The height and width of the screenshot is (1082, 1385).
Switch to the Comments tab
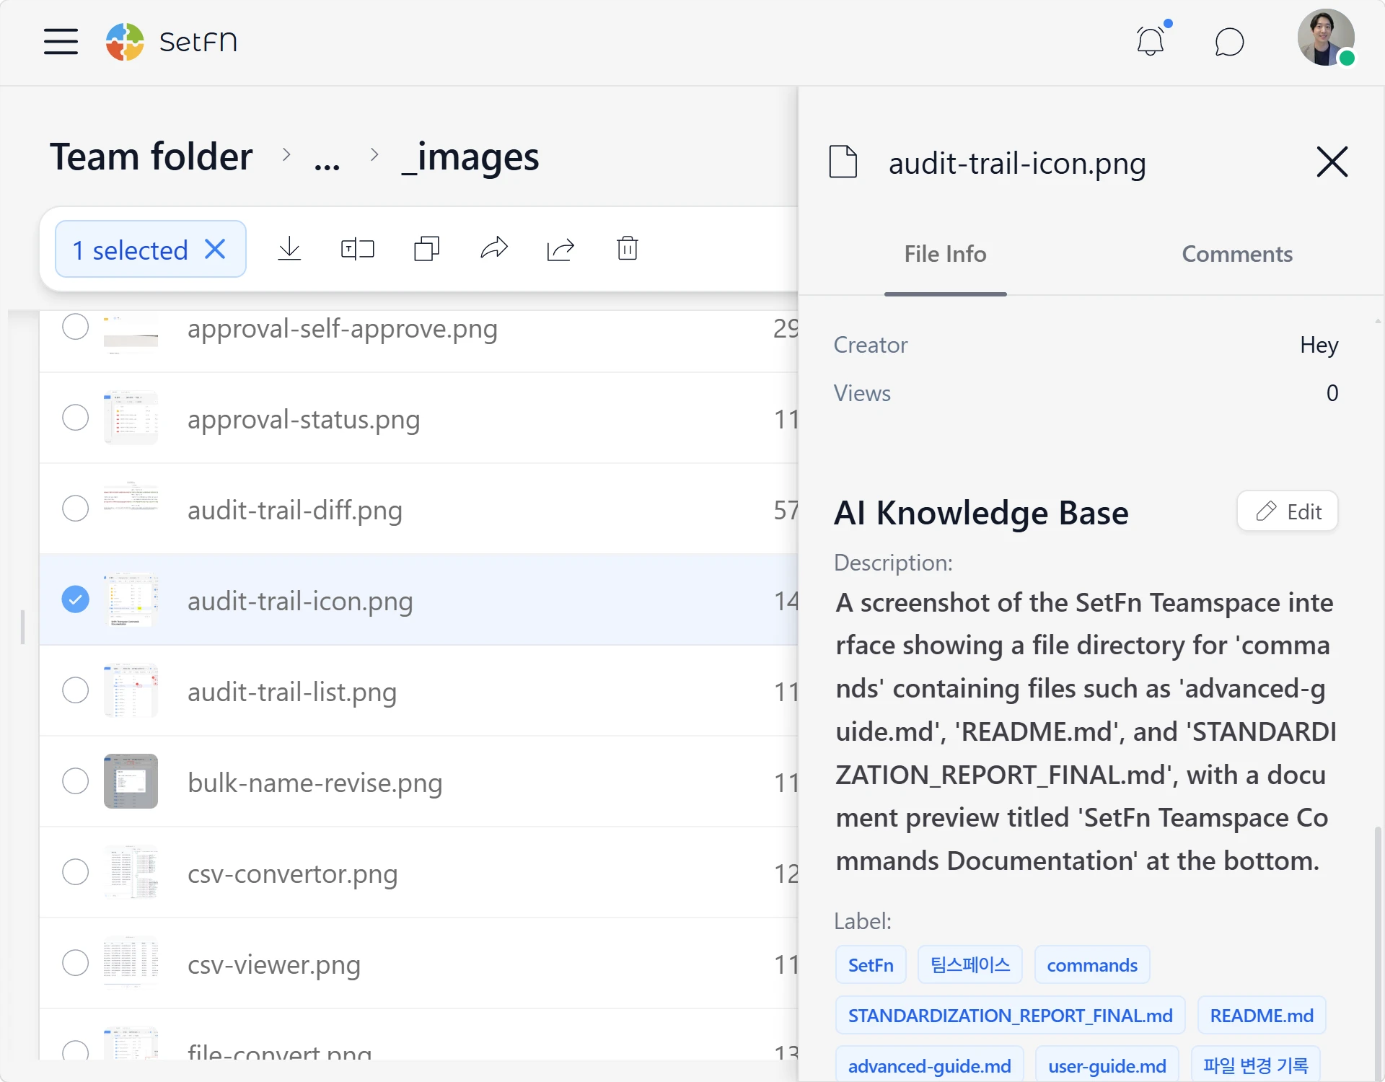coord(1236,254)
